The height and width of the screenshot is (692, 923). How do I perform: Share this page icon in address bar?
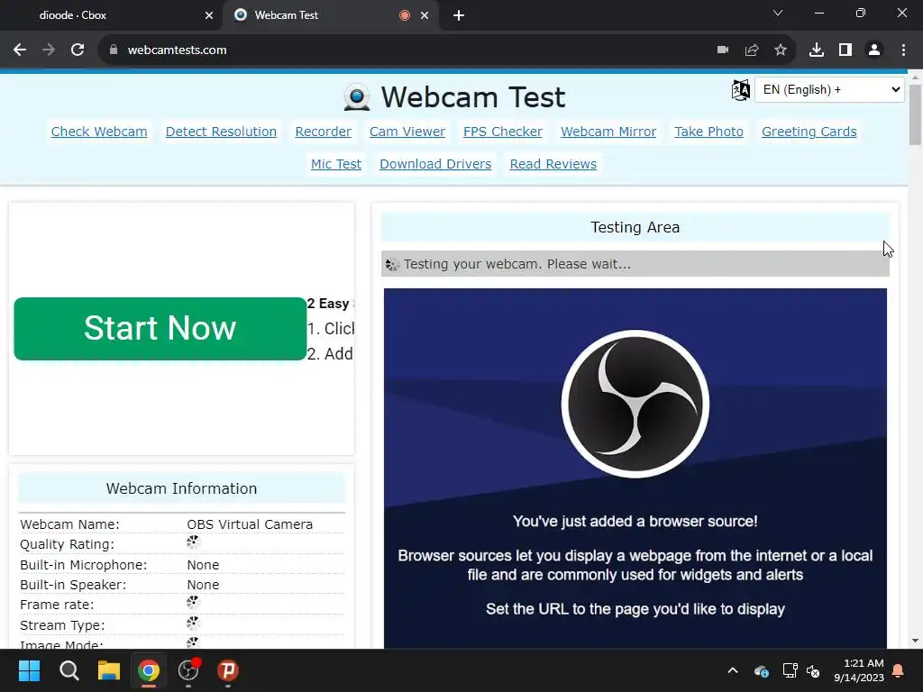752,50
